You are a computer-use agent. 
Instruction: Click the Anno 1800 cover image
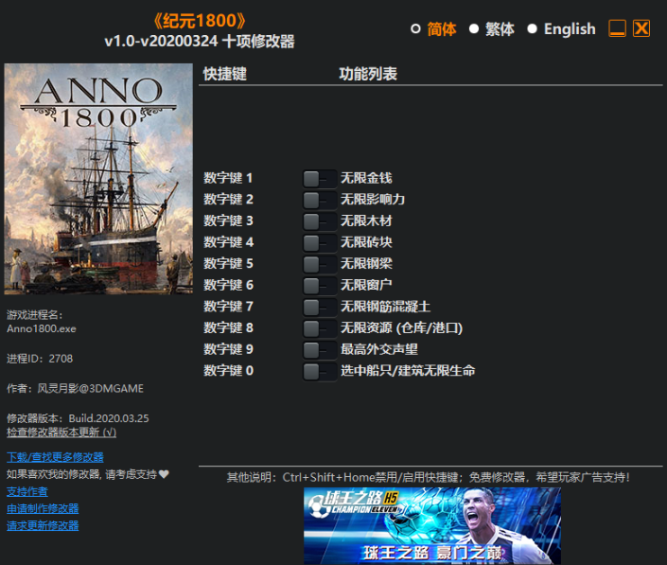[98, 179]
